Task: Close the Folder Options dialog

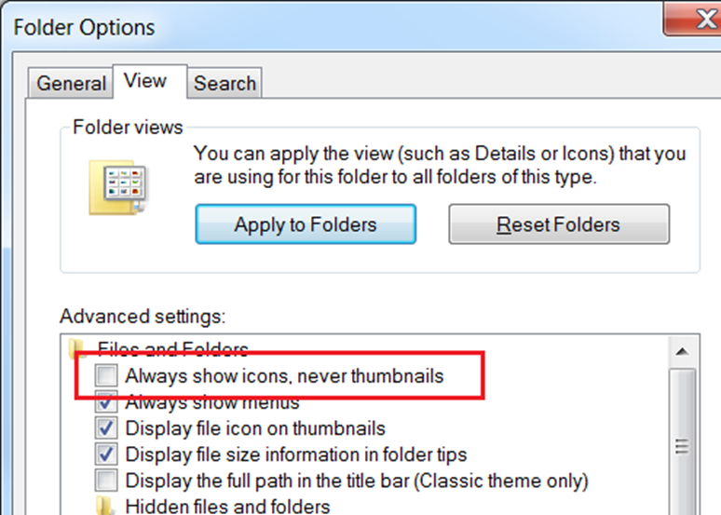Action: tap(694, 19)
